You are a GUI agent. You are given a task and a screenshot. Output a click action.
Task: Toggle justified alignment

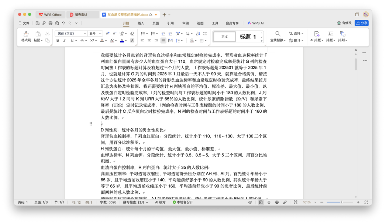pos(163,41)
